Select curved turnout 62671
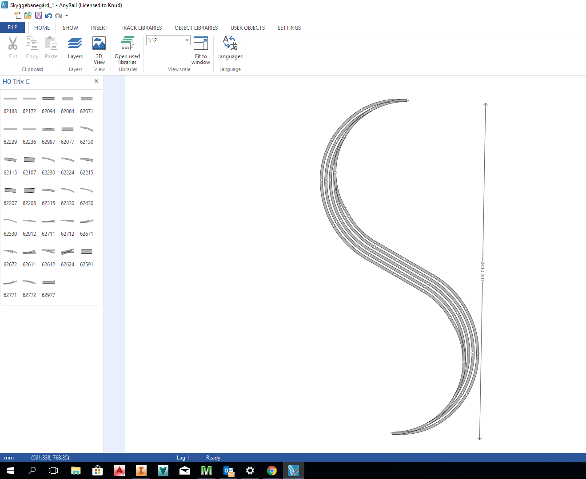Screen dimensions: 586x479 (87, 226)
